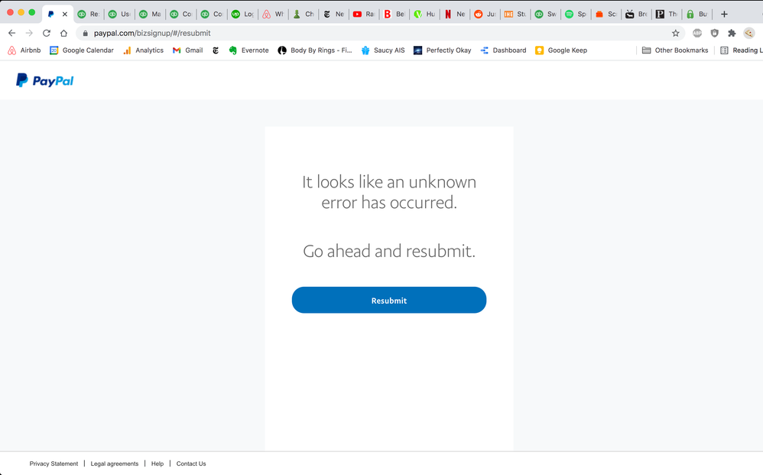Switch to the Spotify tab

tap(575, 14)
